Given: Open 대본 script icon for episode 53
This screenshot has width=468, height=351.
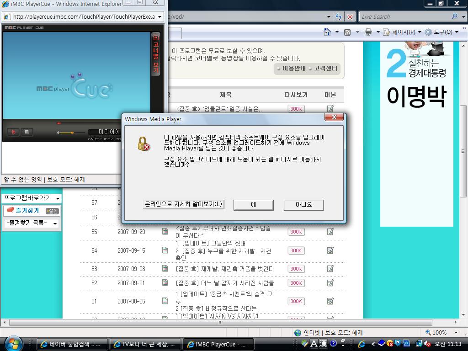Looking at the screenshot, I should pos(330,269).
